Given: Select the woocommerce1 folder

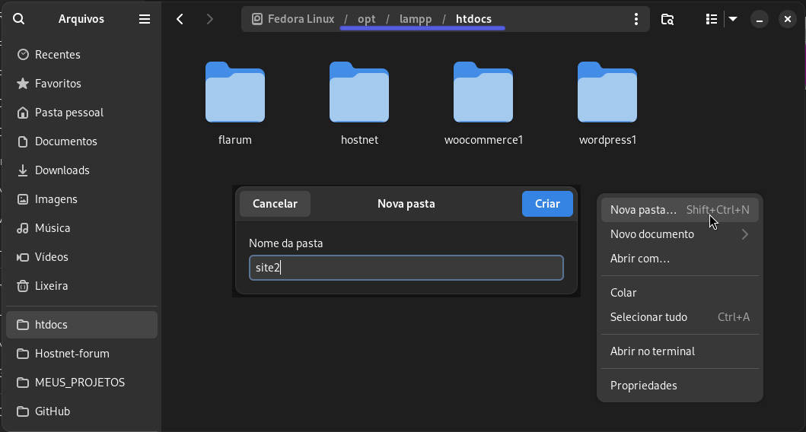Looking at the screenshot, I should click(483, 104).
